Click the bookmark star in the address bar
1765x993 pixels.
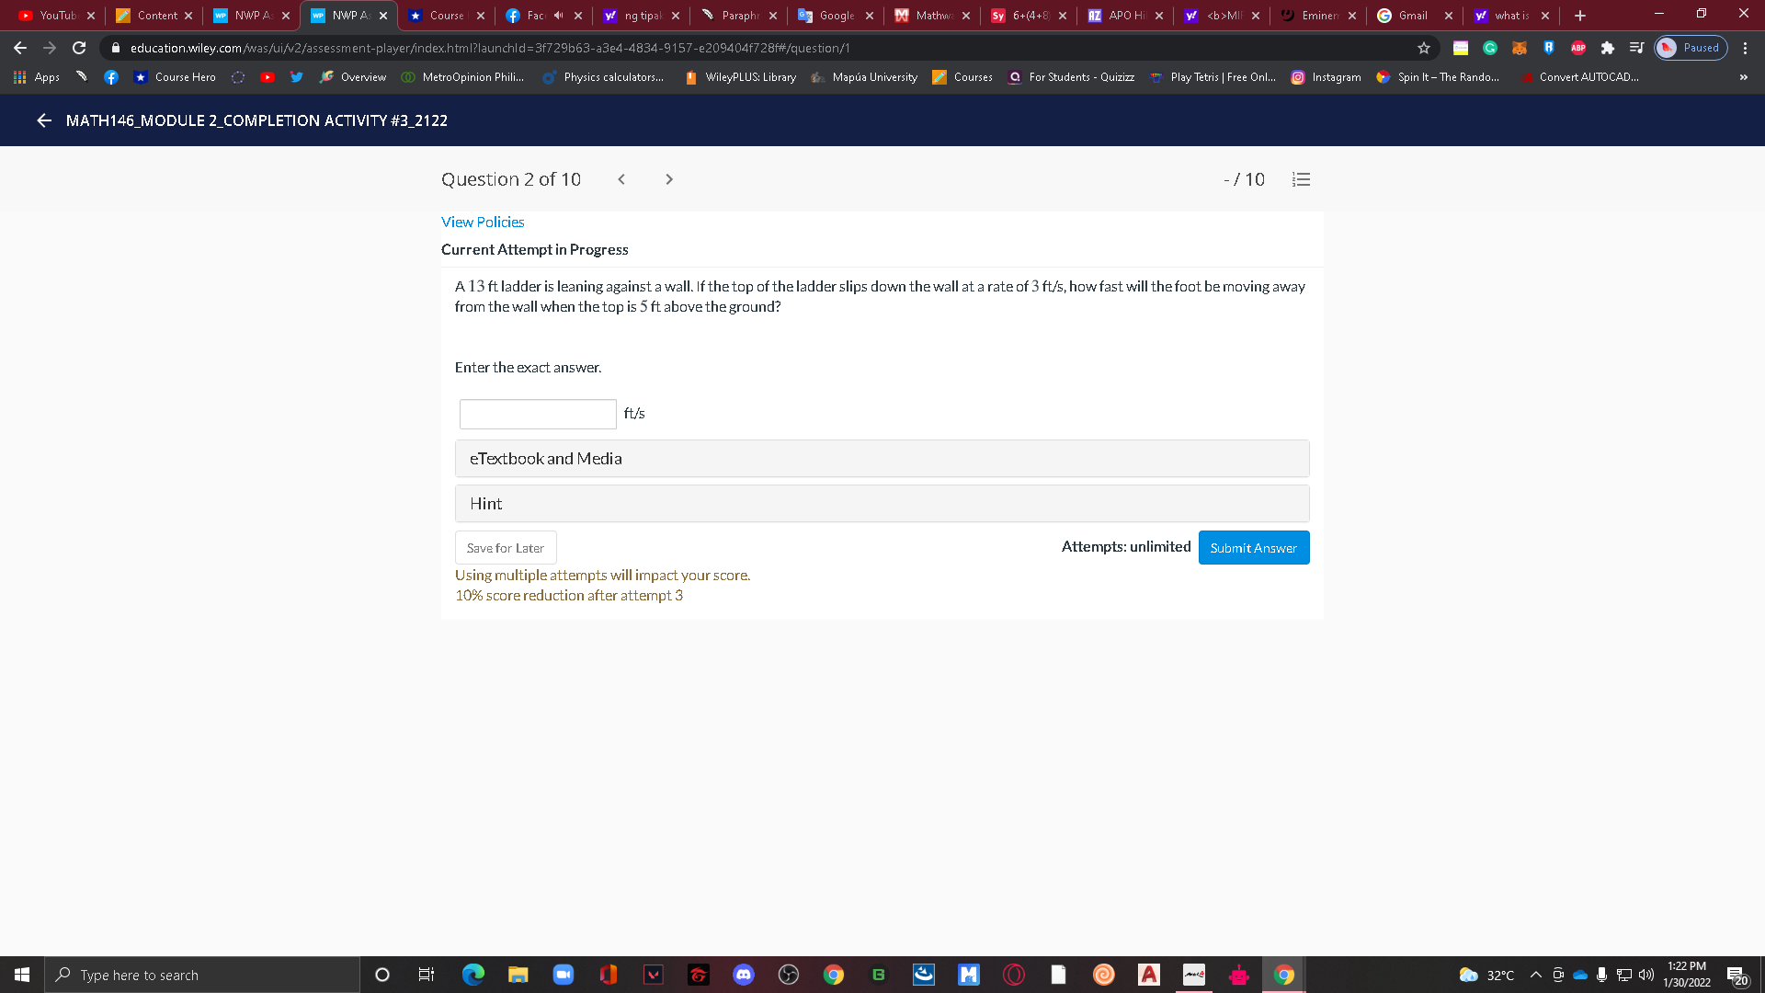click(1423, 48)
